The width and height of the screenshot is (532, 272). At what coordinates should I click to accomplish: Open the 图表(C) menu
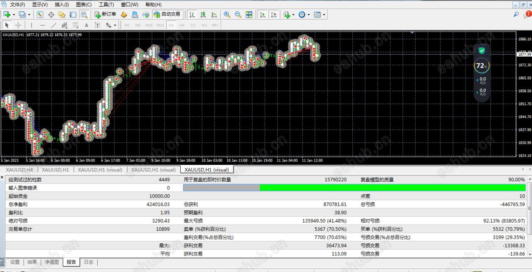pos(84,5)
